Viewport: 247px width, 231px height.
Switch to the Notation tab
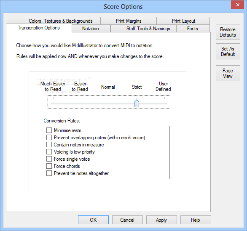tap(91, 29)
